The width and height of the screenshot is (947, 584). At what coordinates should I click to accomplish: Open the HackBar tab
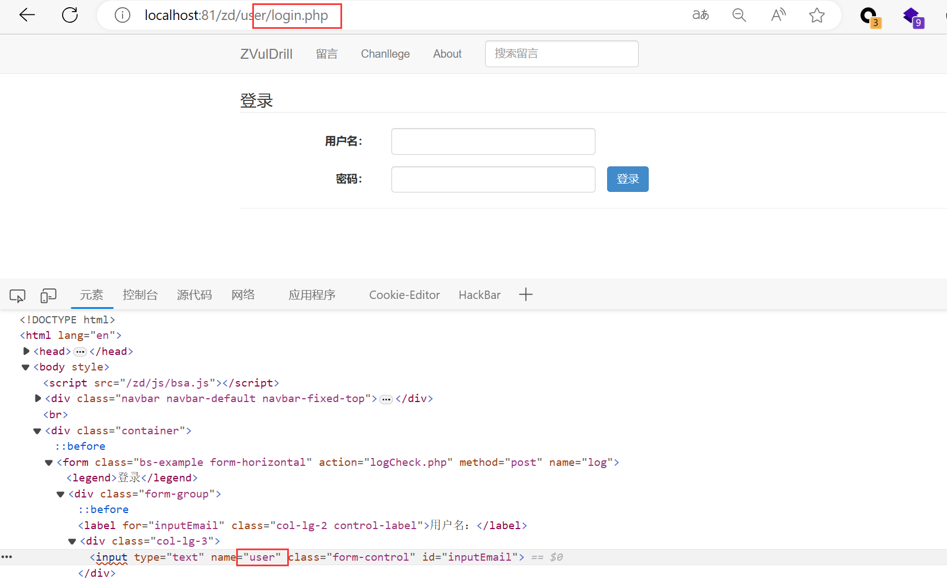[x=480, y=295]
